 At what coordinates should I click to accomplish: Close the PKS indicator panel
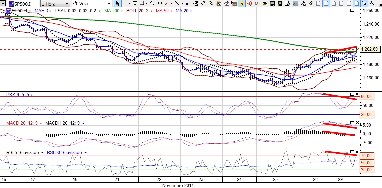point(357,94)
